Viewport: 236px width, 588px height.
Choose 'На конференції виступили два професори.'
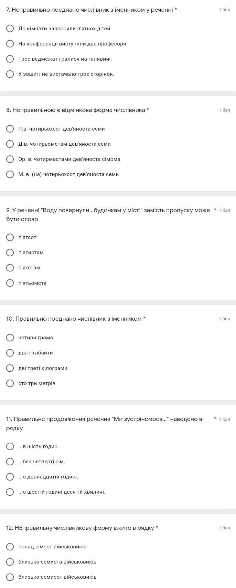pos(10,44)
